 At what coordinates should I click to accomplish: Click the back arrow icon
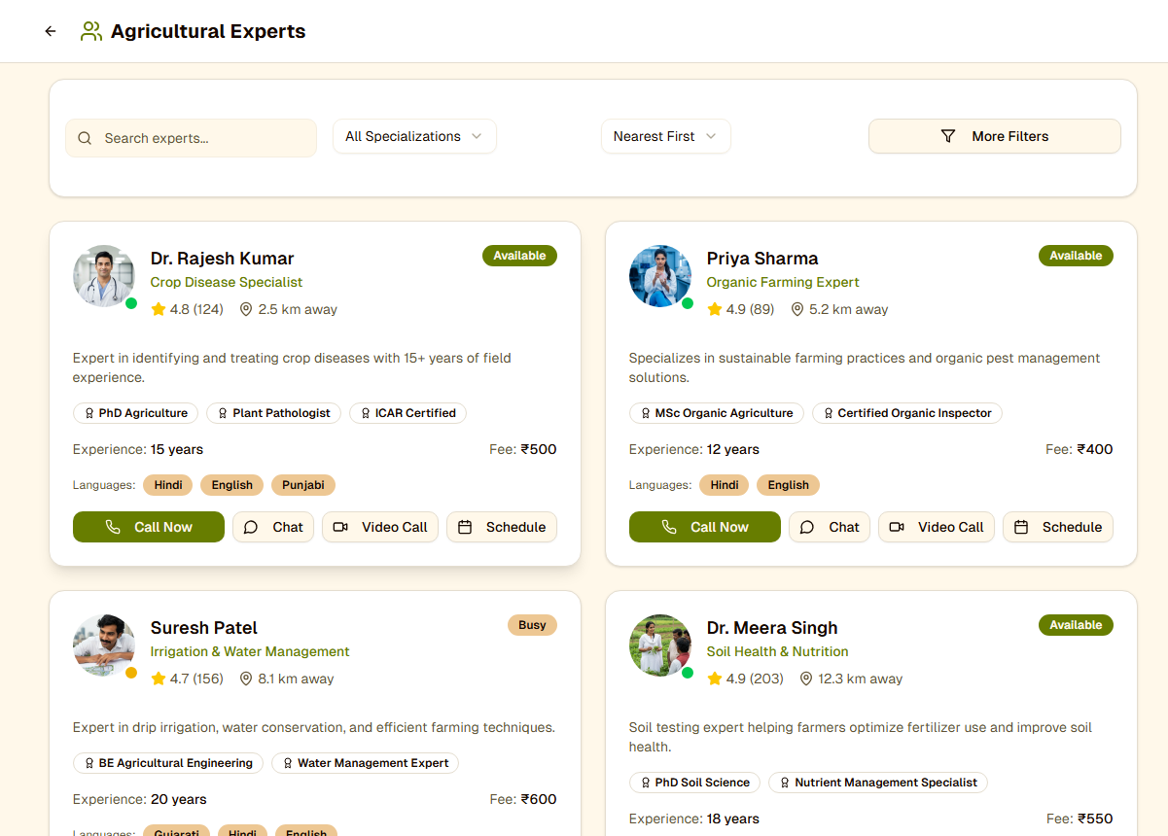(x=51, y=31)
